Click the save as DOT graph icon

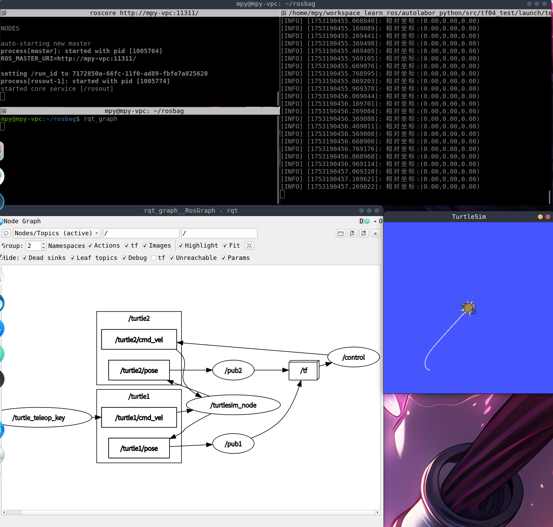(352, 234)
